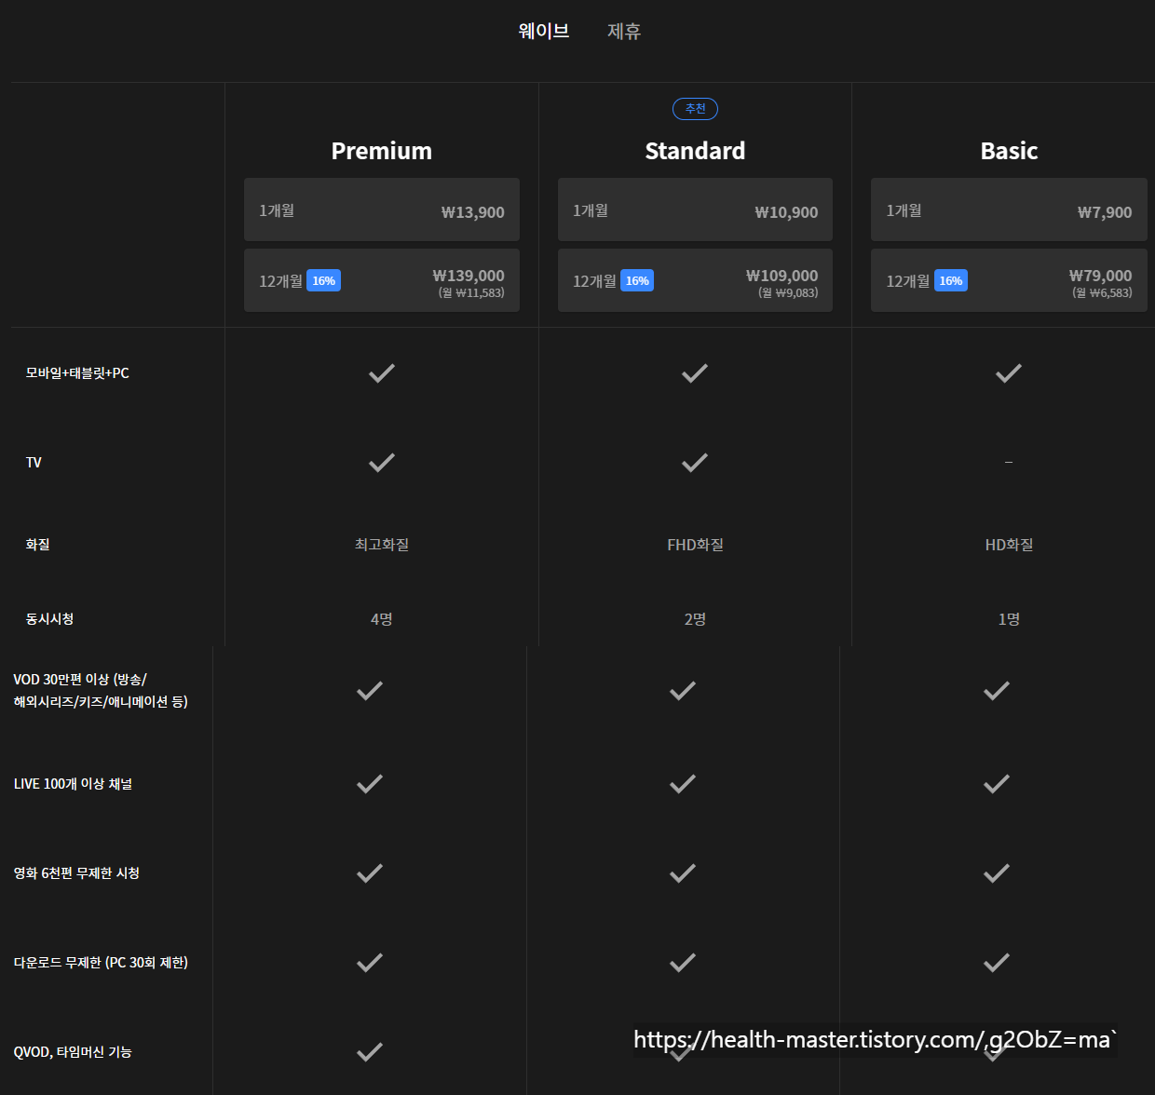Click 4명 simultaneous viewers value
Viewport: 1155px width, 1095px height.
coord(382,619)
